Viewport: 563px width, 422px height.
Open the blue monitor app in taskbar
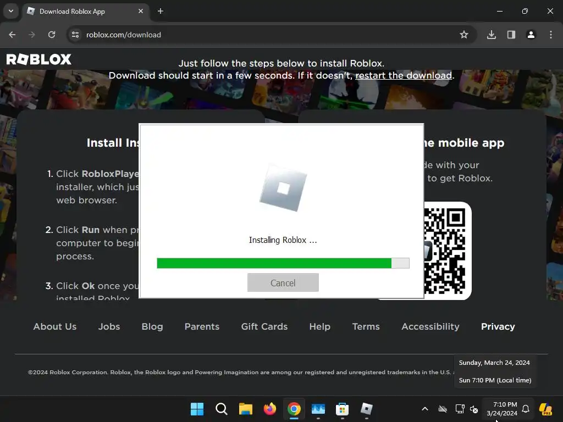(x=318, y=409)
